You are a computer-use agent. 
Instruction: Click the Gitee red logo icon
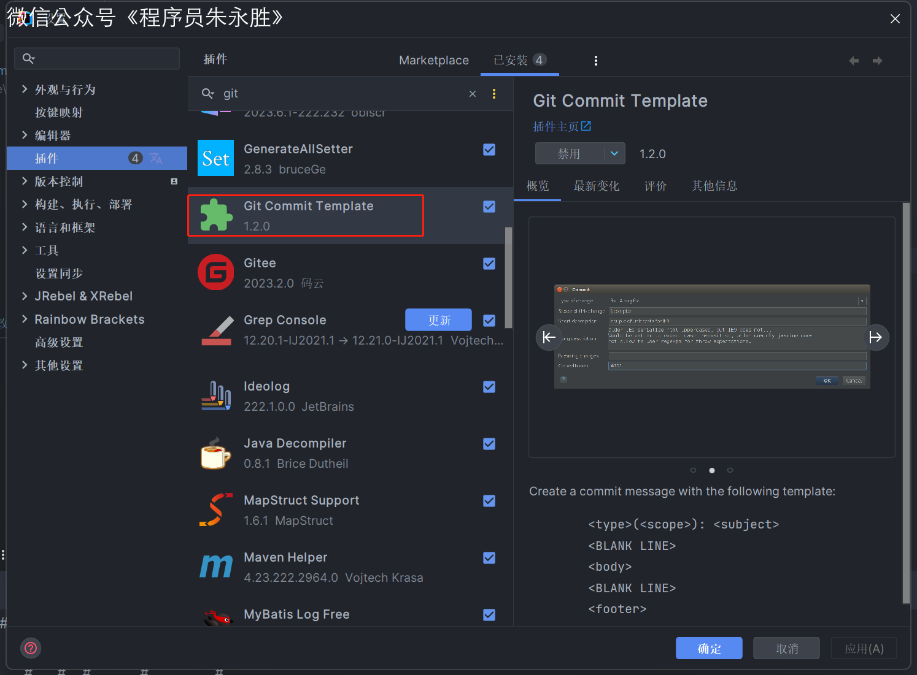(x=216, y=272)
